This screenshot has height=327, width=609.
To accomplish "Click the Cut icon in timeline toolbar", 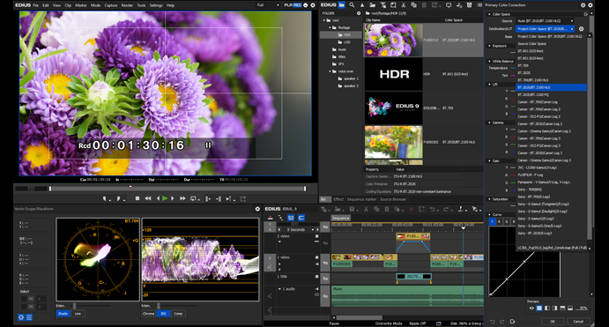I will coord(366,209).
